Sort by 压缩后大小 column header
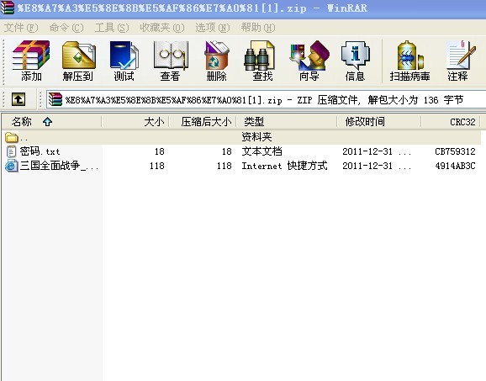Viewport: 486px width, 381px height. (x=203, y=121)
